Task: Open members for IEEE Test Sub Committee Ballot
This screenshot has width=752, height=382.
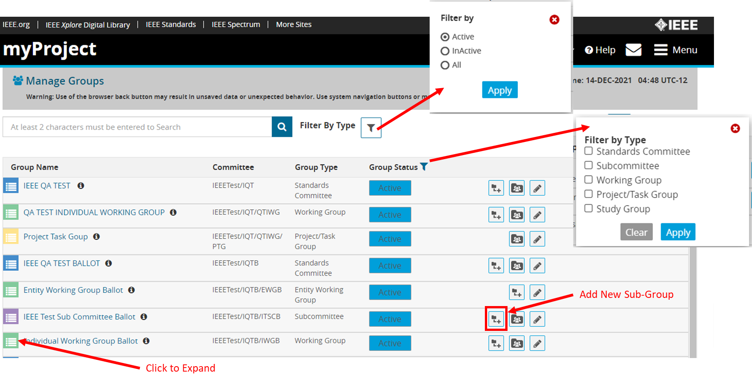Action: [517, 319]
